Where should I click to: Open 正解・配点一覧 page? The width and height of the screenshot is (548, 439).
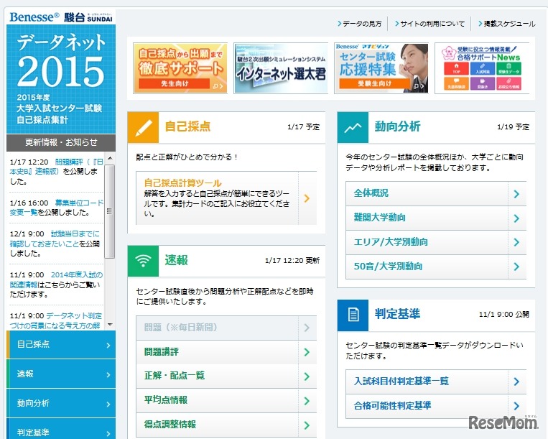(x=226, y=376)
